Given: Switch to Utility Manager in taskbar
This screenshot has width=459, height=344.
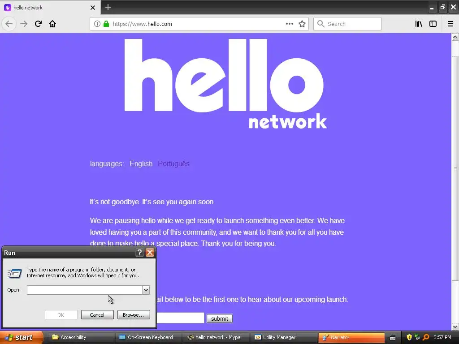Looking at the screenshot, I should 284,337.
